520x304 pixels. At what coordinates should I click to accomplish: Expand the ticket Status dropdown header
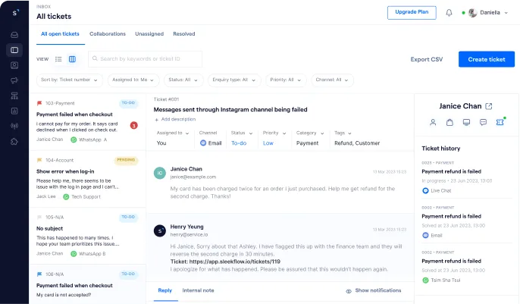[x=242, y=133]
